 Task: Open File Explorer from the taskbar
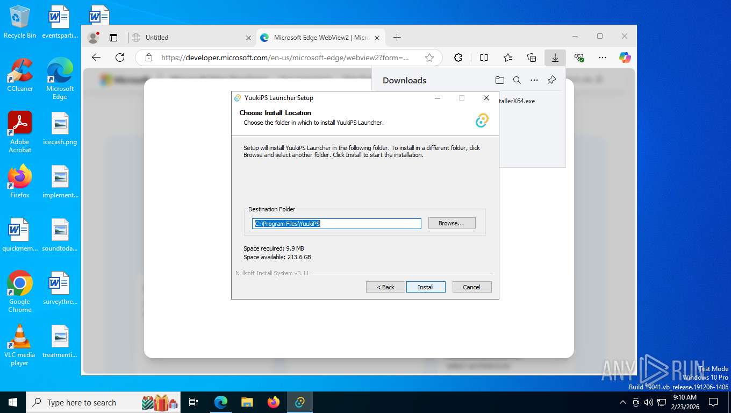point(247,402)
